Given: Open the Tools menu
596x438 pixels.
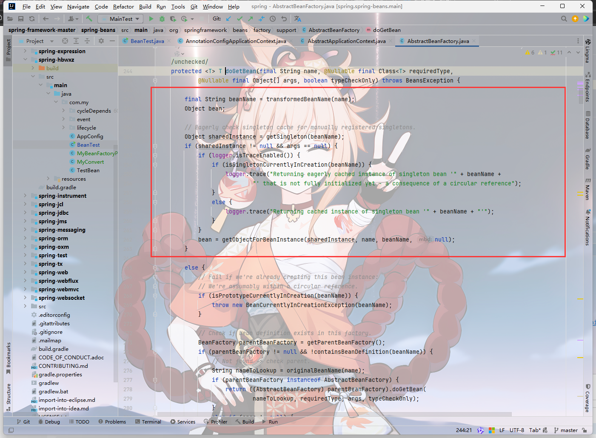Looking at the screenshot, I should pos(178,6).
